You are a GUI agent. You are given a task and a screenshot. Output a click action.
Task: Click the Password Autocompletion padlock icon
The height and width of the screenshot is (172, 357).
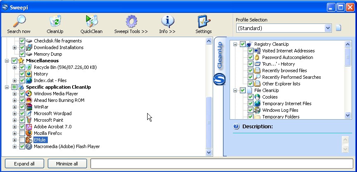point(257,57)
